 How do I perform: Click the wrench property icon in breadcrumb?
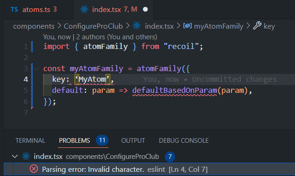click(x=257, y=26)
